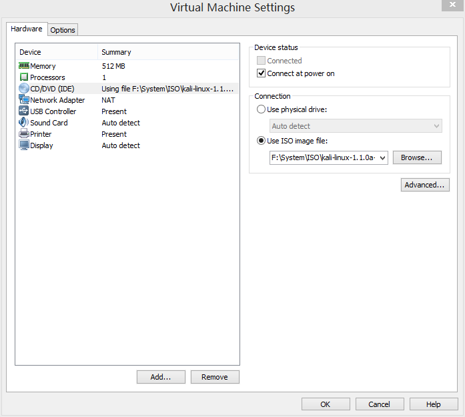Select the Sound Card device label
The height and width of the screenshot is (417, 465).
click(49, 123)
